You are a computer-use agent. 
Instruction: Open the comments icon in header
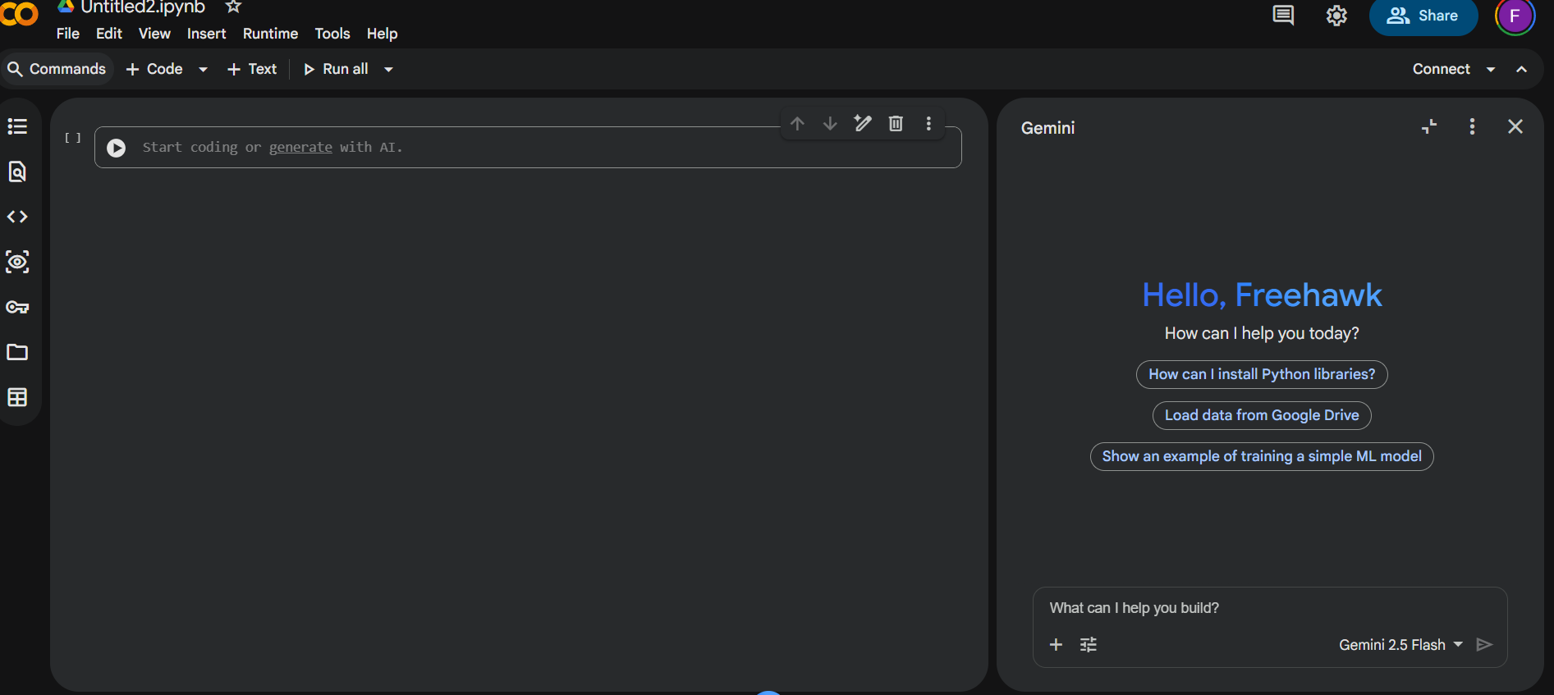(x=1283, y=16)
